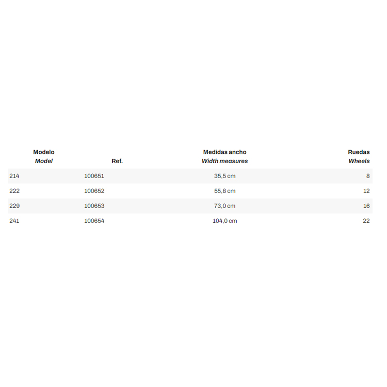Viewport: 387px width, 387px height.
Task: Click the Medidas ancho column header
Action: (224, 156)
